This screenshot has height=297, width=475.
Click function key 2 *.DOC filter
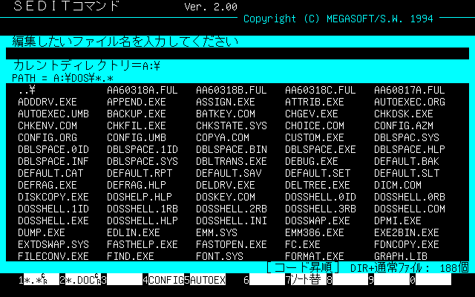click(83, 280)
